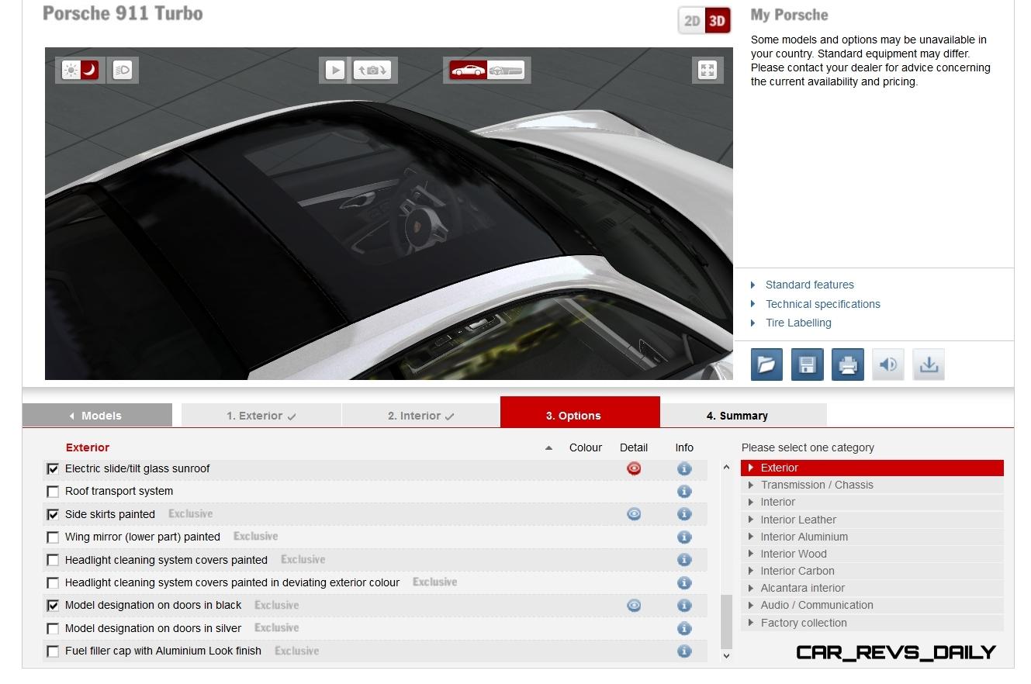Screen dimensions: 1031x684
Task: Open a saved configuration folder icon
Action: coord(766,364)
